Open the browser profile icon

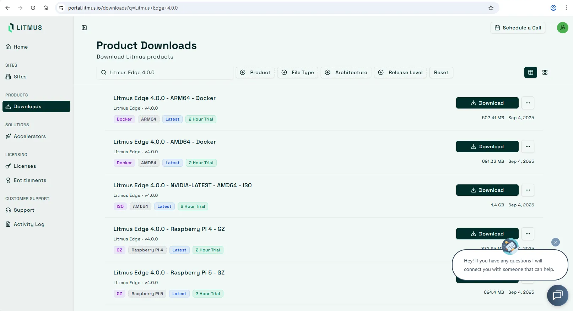pyautogui.click(x=553, y=8)
